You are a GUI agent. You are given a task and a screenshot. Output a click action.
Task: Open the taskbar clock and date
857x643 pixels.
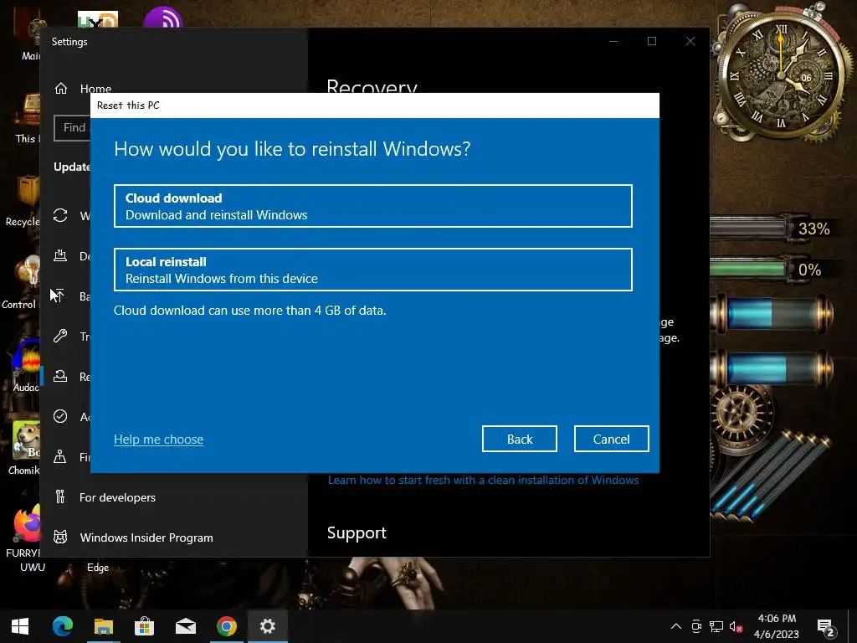tap(776, 626)
